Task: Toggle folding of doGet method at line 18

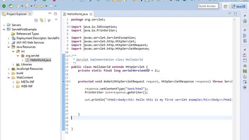Action: pos(69,81)
